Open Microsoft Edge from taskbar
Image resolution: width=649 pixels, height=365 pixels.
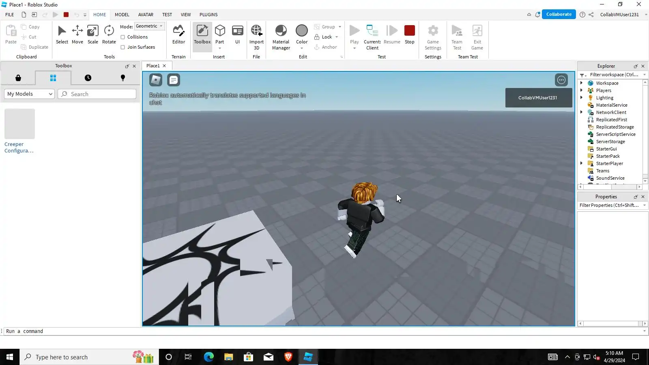tap(208, 357)
